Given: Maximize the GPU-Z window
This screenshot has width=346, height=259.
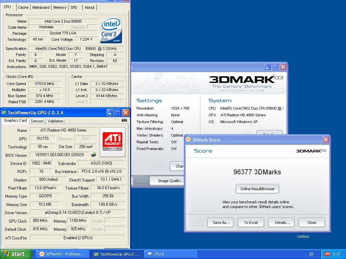Looking at the screenshot, I should coord(118,113).
